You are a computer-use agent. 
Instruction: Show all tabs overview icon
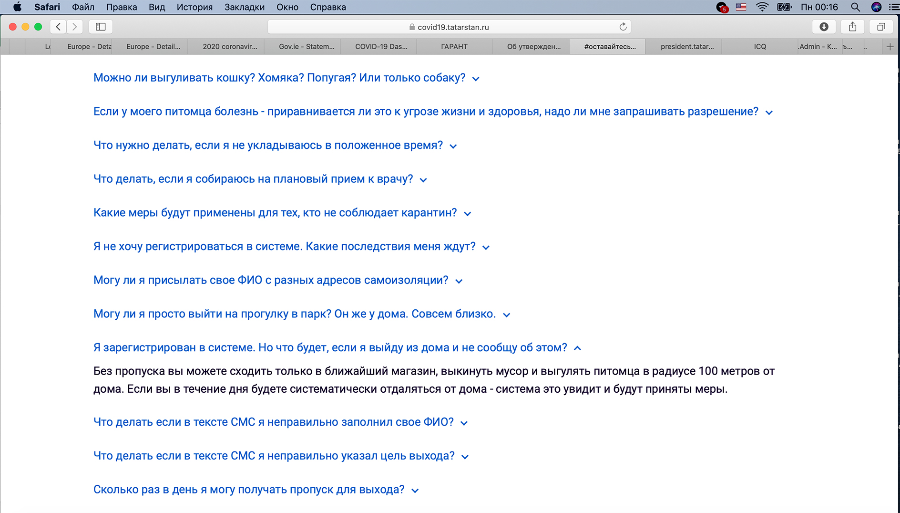[x=881, y=27]
